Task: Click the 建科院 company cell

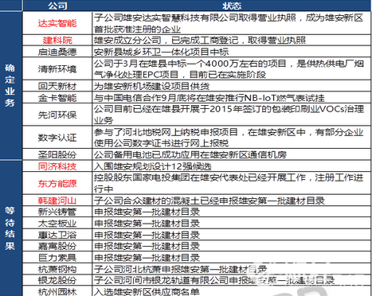Action: tap(57, 40)
